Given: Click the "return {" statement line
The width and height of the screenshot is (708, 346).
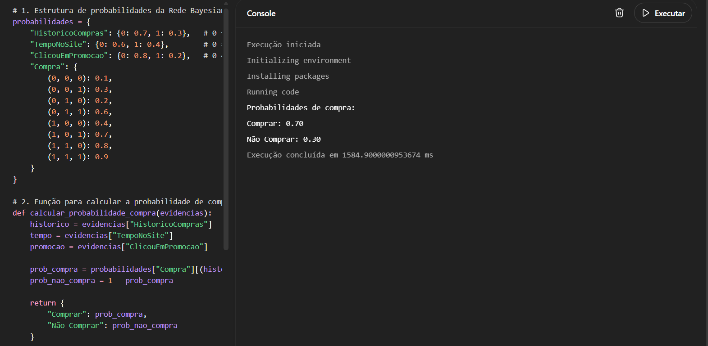Looking at the screenshot, I should point(47,303).
